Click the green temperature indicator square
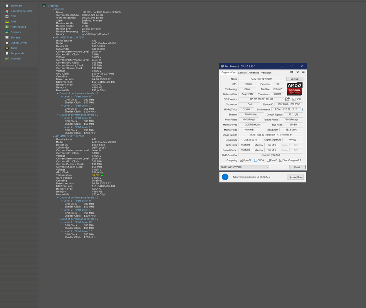Viewport: 366px width, 308px height. coord(102,175)
